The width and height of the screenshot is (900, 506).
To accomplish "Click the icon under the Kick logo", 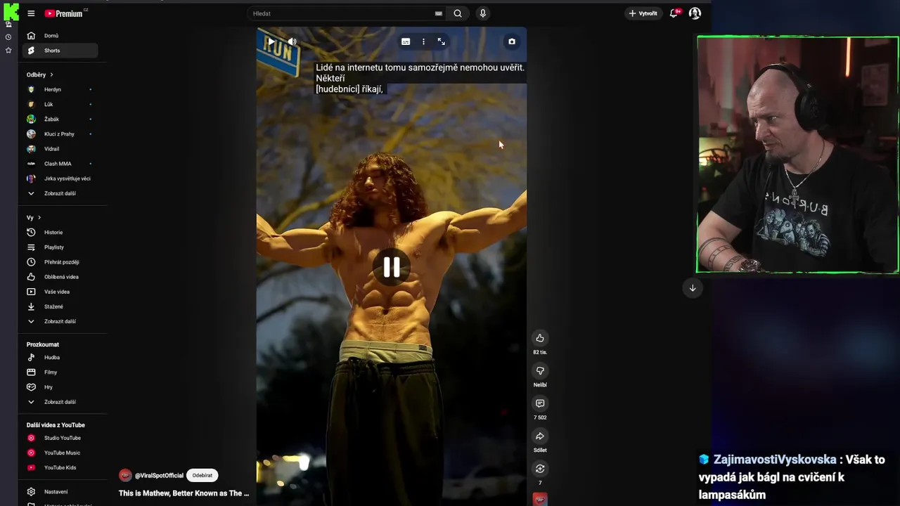I will click(x=8, y=25).
